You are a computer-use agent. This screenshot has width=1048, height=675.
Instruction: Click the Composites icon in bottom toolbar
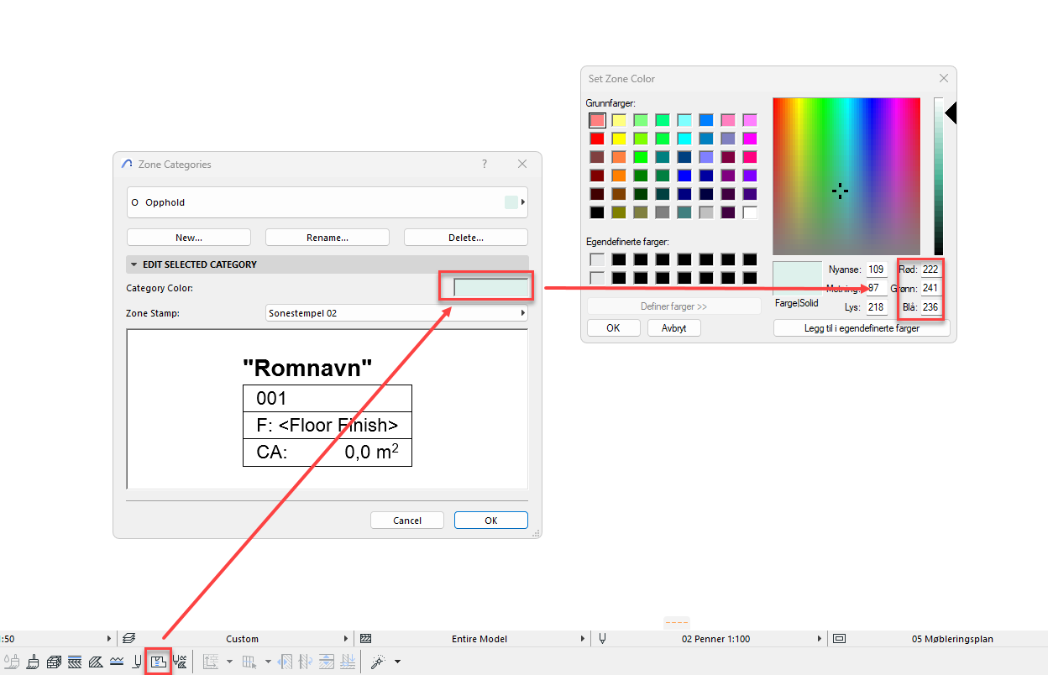55,662
